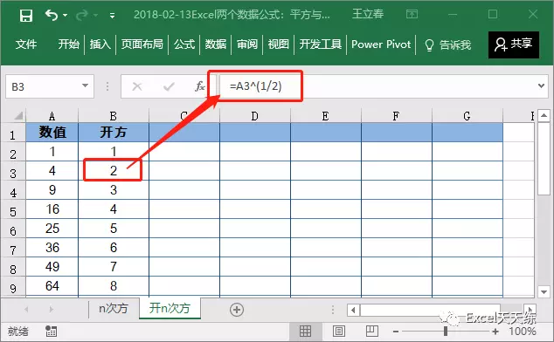Select column D header

click(x=255, y=116)
